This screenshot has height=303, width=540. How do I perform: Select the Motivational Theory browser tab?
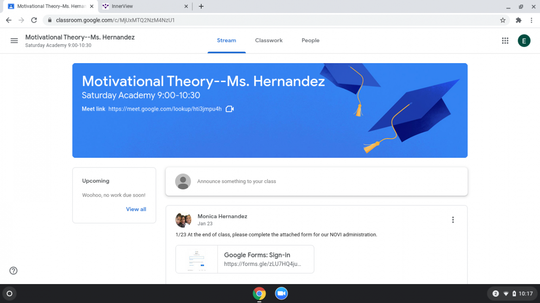(50, 6)
